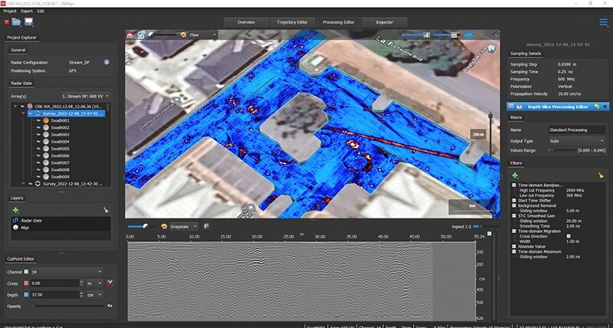
Task: Click the green add layer plus icon
Action: point(15,210)
